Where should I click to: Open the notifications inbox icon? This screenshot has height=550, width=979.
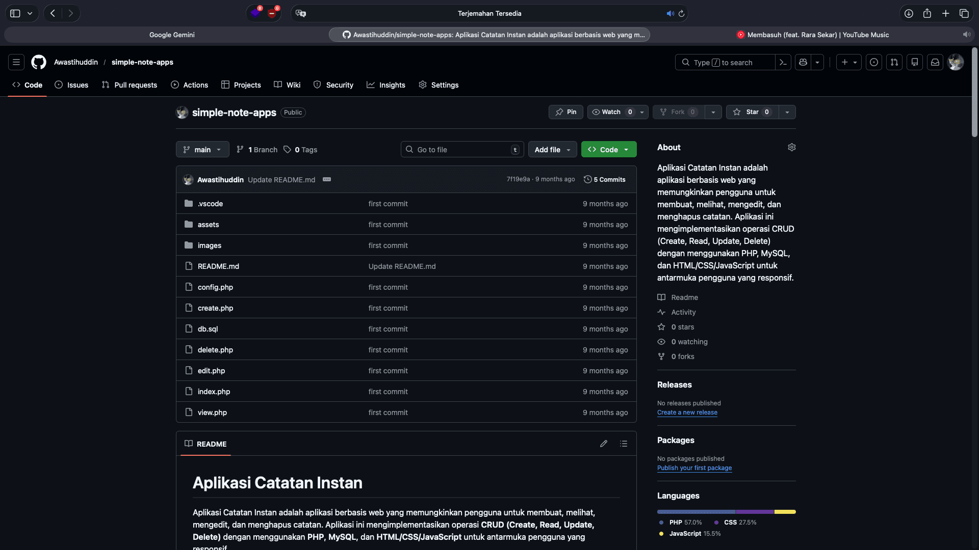coord(935,62)
